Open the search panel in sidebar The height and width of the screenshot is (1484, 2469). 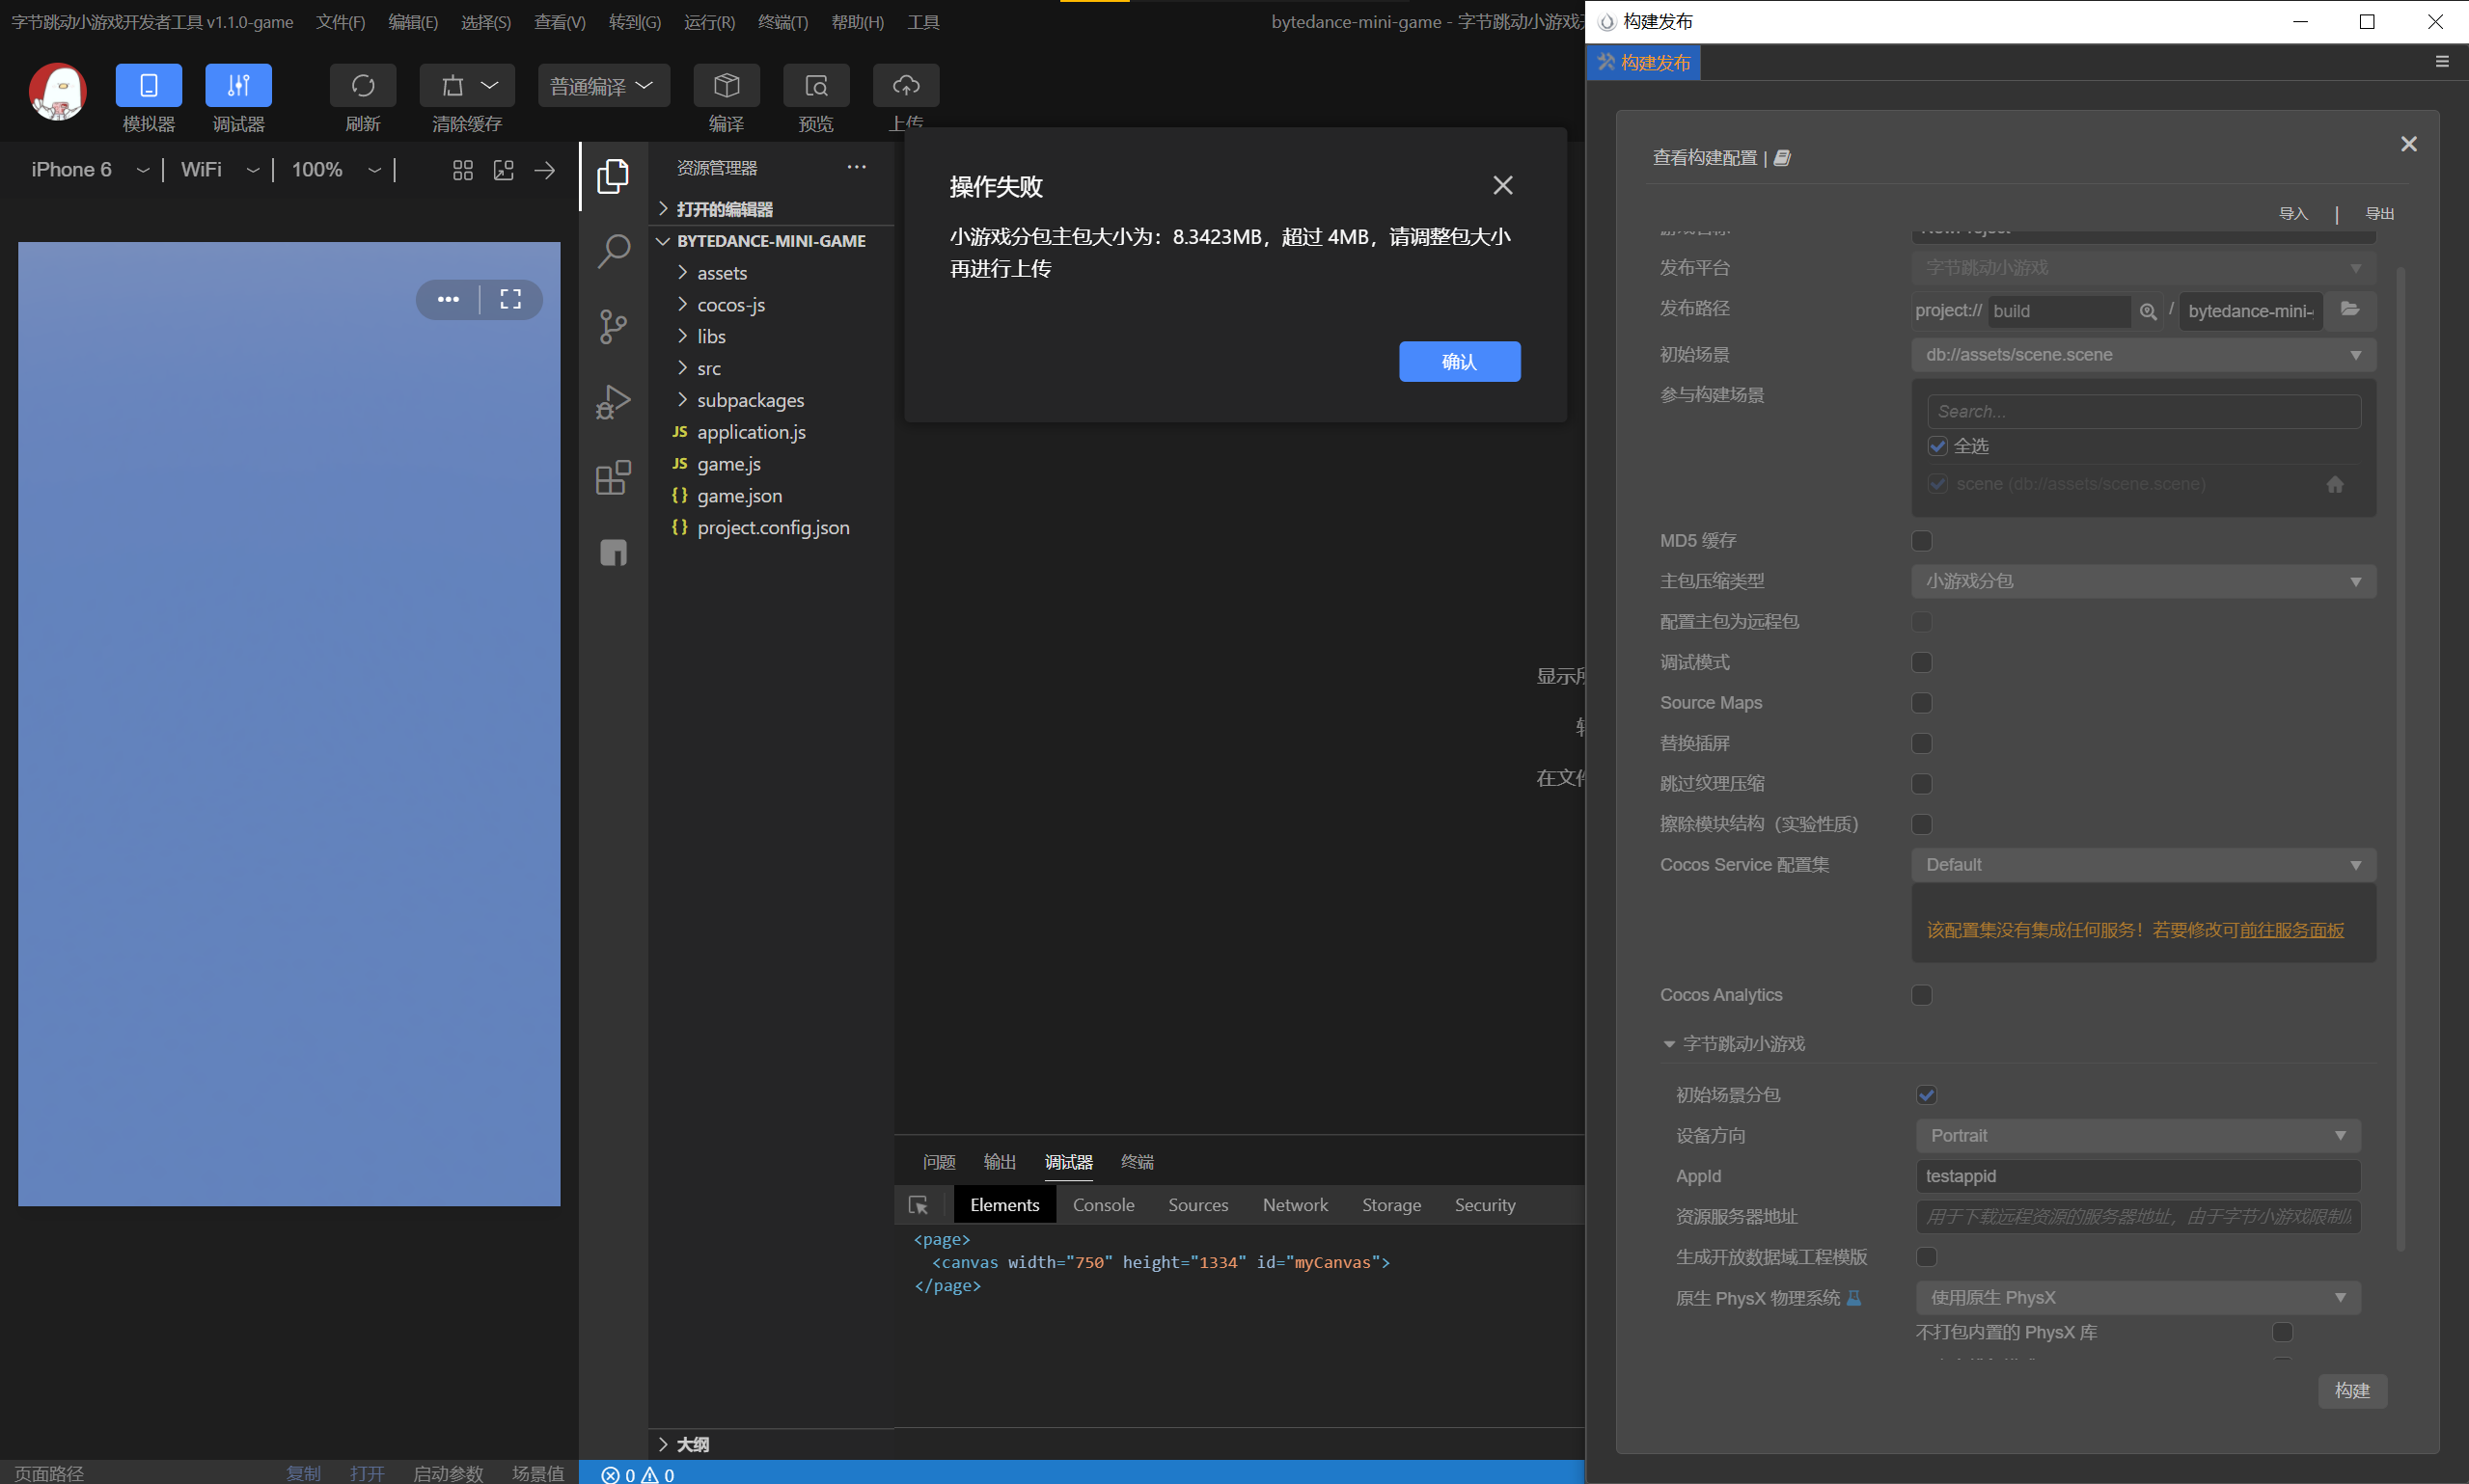(614, 251)
